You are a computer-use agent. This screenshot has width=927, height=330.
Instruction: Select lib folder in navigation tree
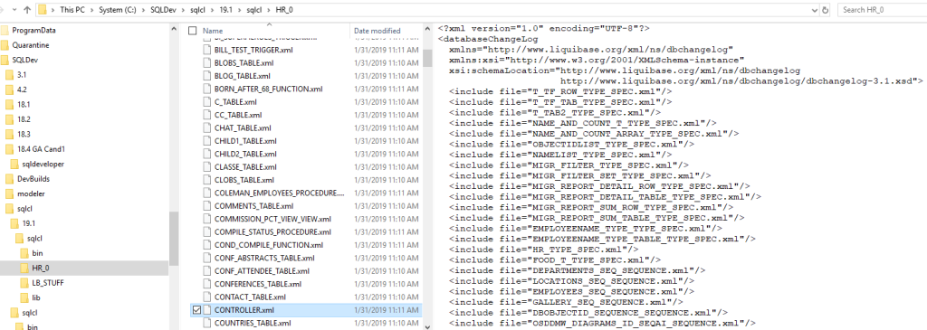point(36,297)
